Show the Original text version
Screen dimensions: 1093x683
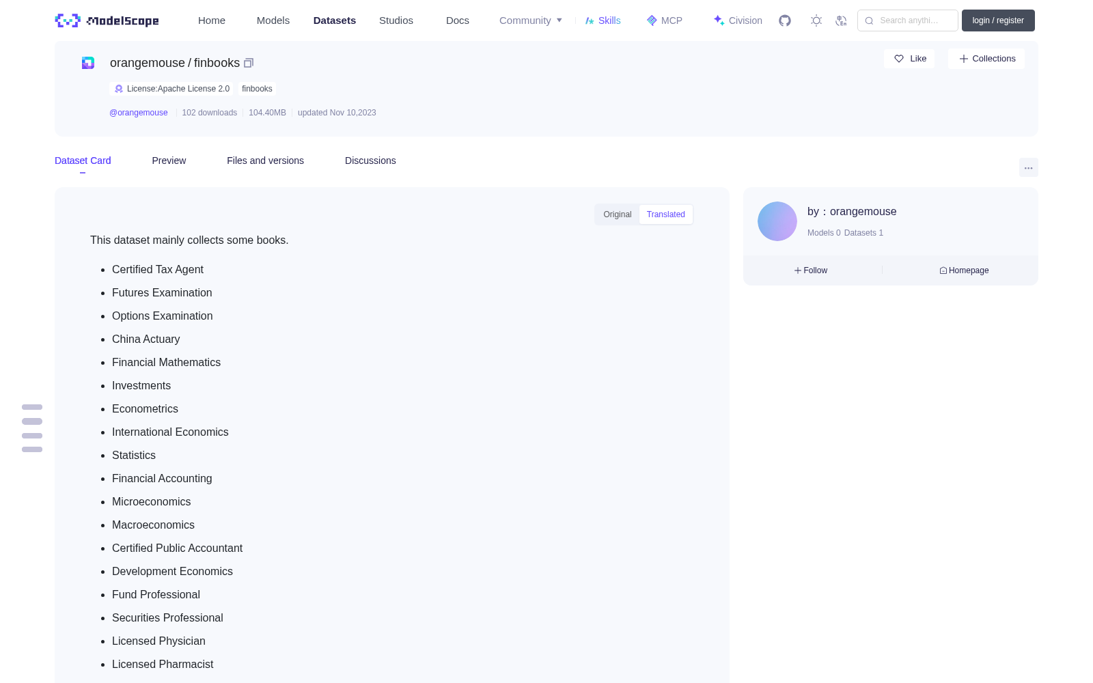(x=618, y=214)
